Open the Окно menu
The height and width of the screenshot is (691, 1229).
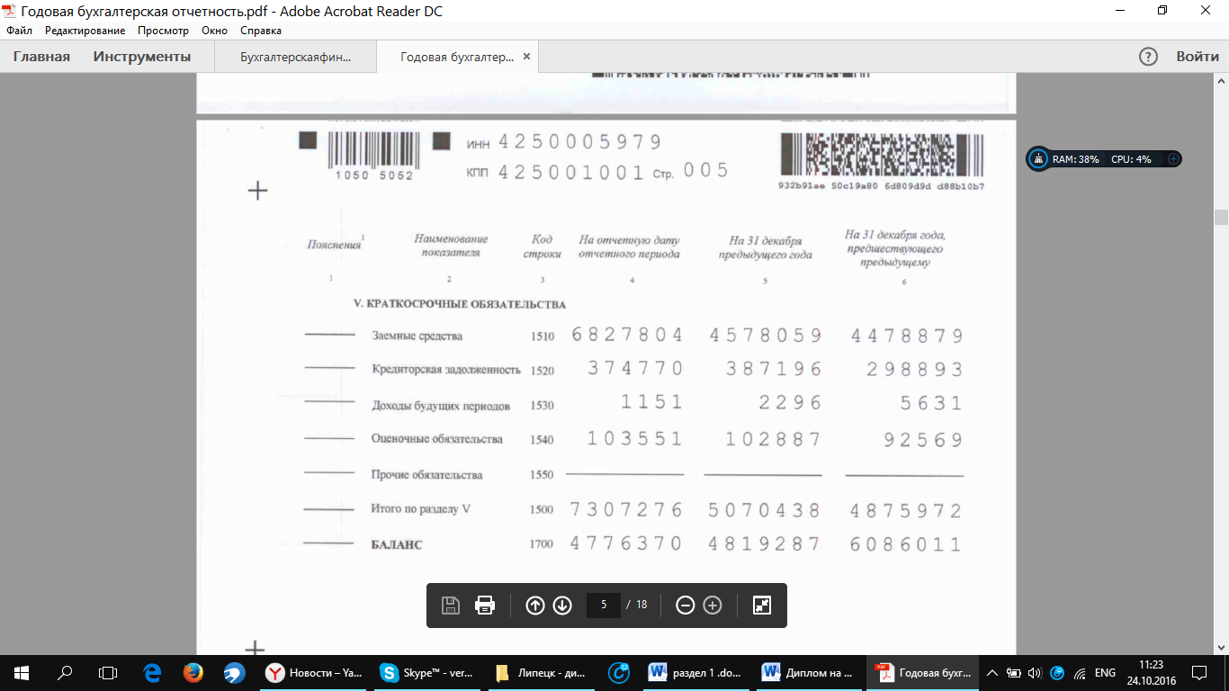click(x=215, y=31)
